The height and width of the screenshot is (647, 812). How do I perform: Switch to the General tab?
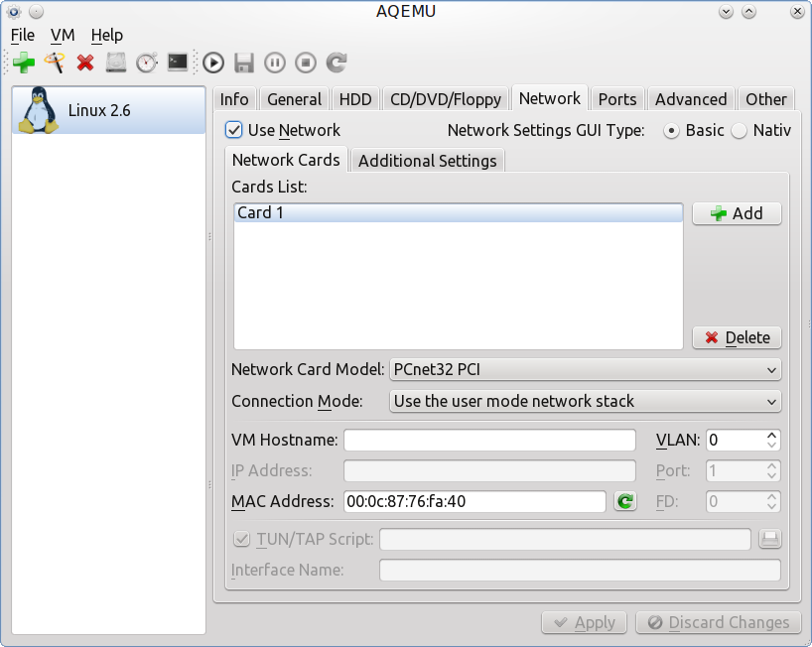(x=294, y=99)
